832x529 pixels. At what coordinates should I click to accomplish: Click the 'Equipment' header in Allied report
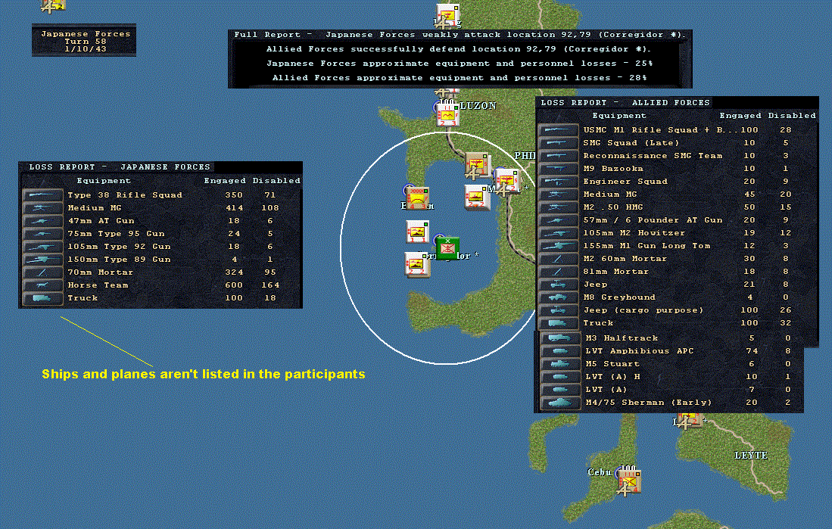point(619,115)
